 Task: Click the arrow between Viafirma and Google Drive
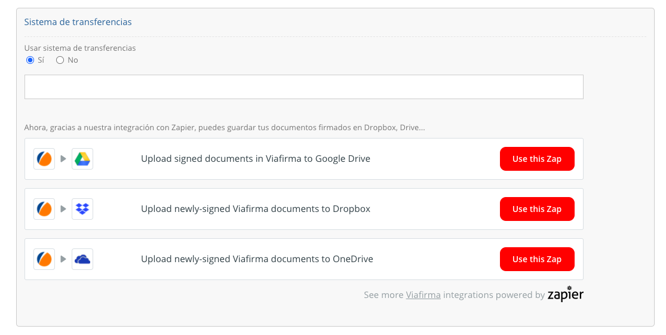[x=63, y=159]
